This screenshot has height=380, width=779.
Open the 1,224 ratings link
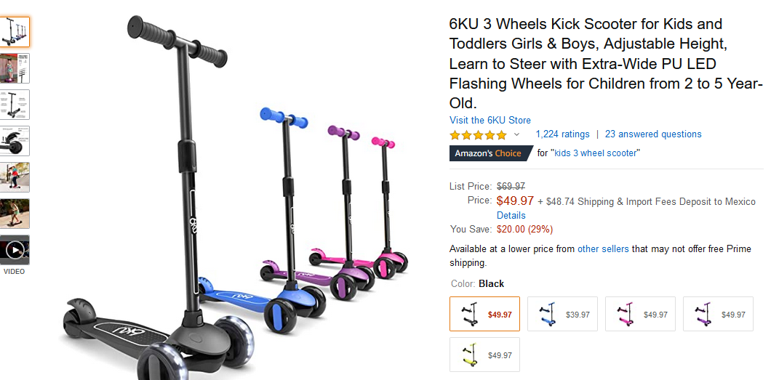point(562,134)
